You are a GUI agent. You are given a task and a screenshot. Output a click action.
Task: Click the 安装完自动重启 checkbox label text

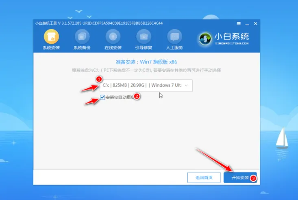[x=119, y=97]
